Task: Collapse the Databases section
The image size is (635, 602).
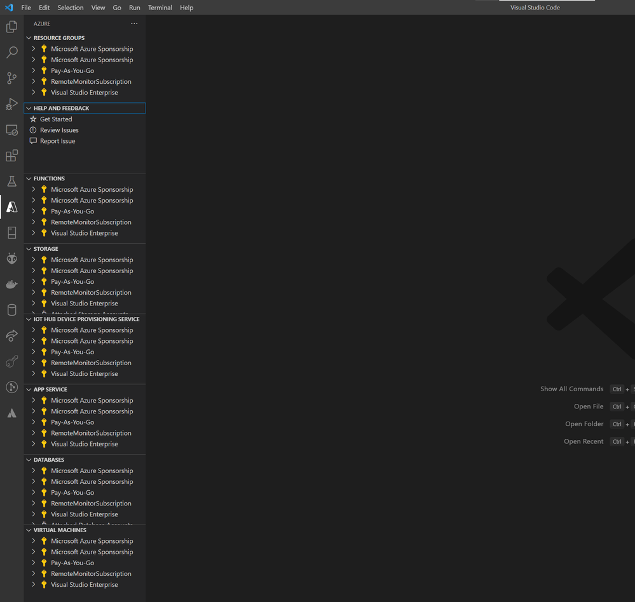Action: [29, 460]
